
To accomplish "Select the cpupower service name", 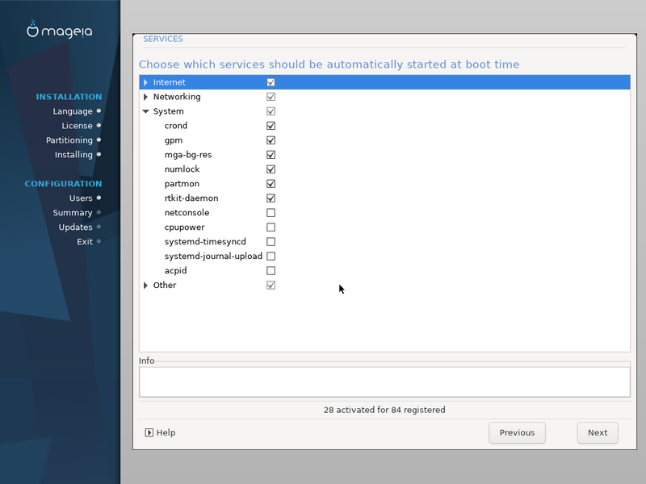I will click(185, 227).
